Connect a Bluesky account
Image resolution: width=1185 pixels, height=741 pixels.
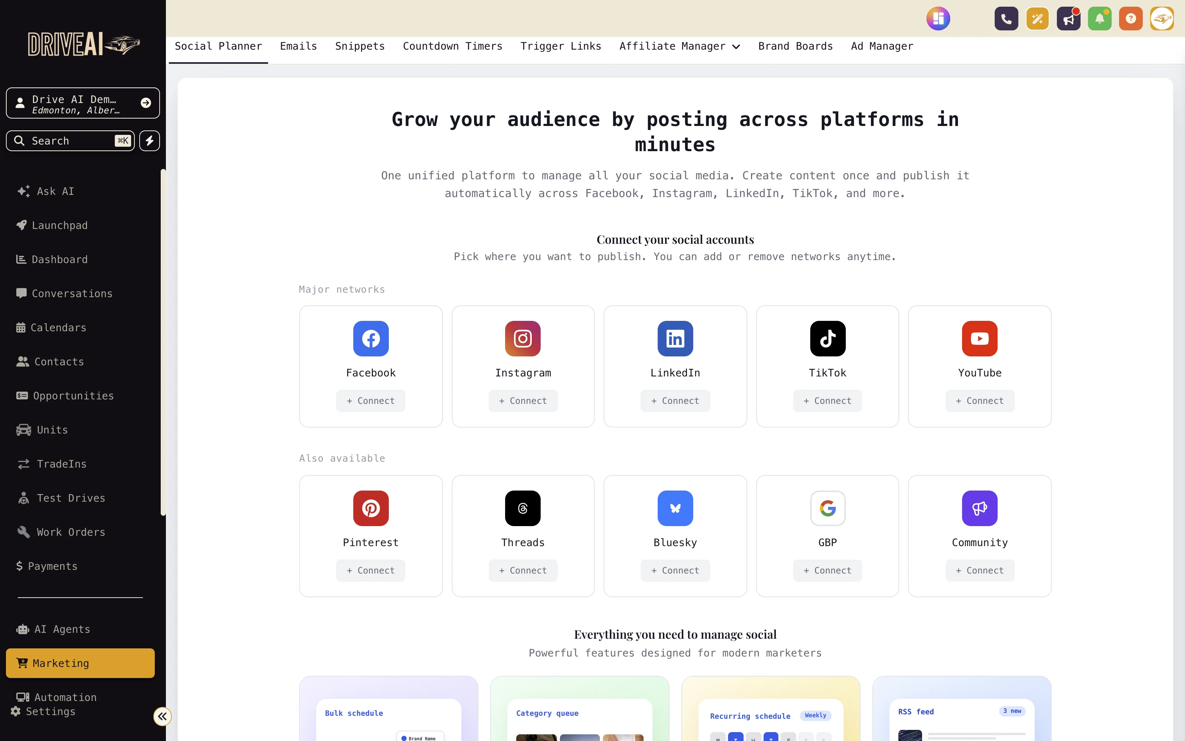[x=675, y=571]
